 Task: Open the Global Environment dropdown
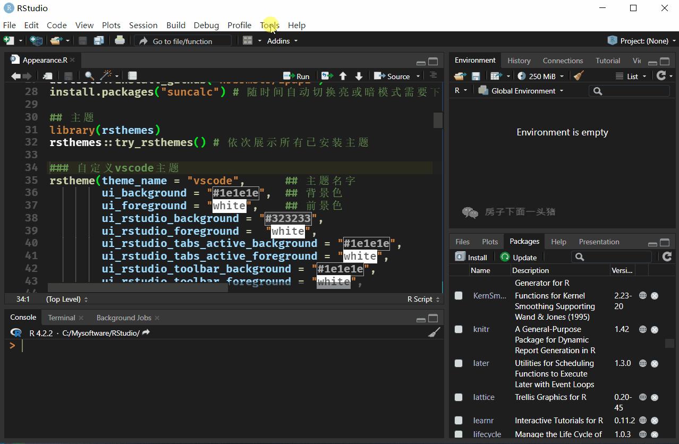(521, 91)
